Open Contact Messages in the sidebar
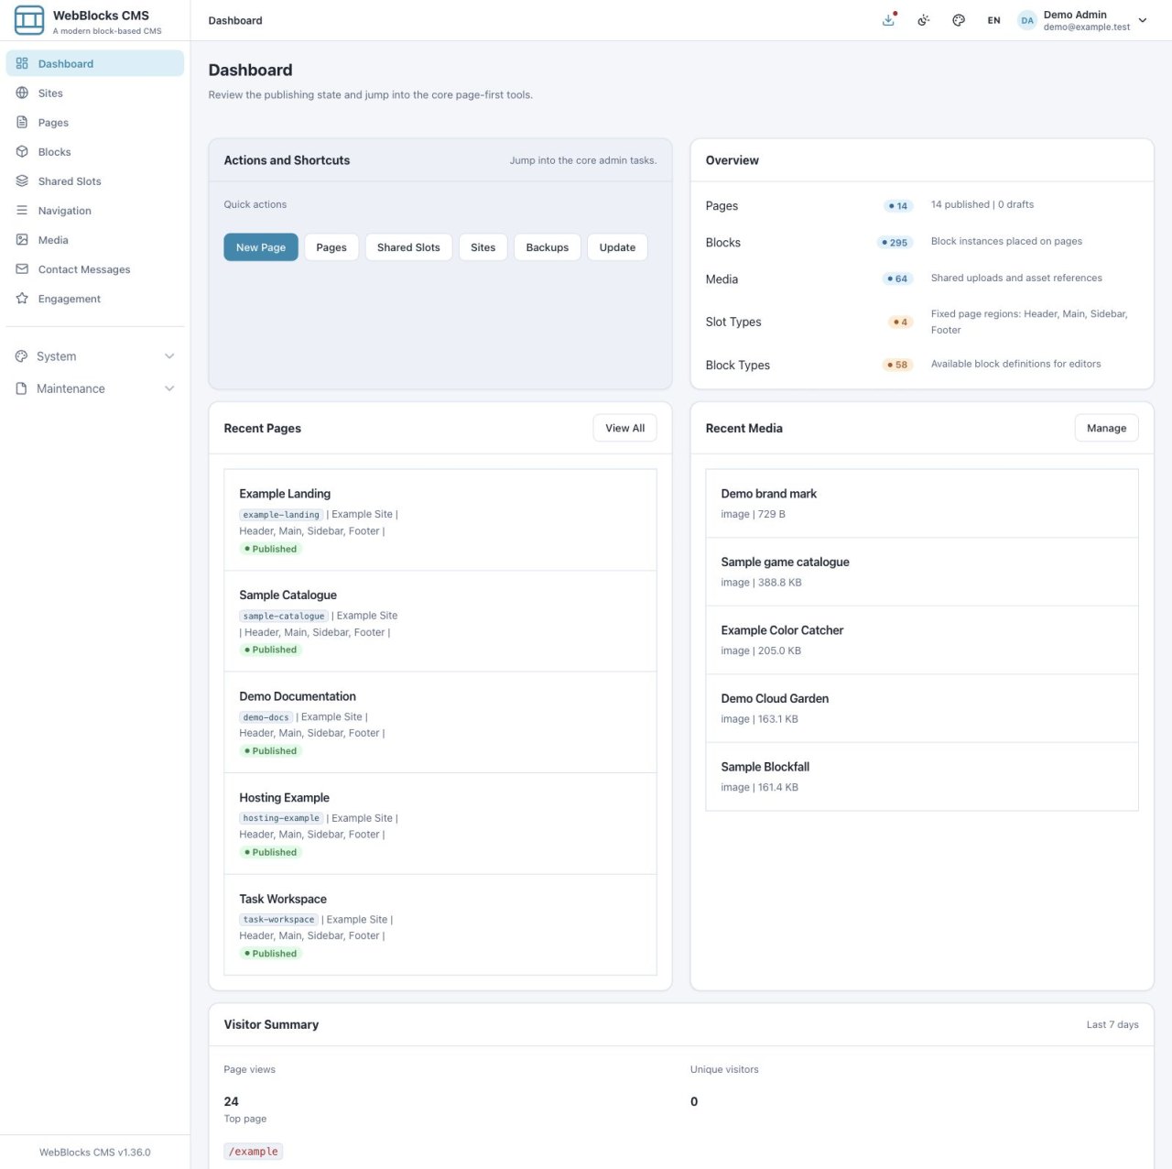This screenshot has height=1169, width=1172. tap(95, 268)
